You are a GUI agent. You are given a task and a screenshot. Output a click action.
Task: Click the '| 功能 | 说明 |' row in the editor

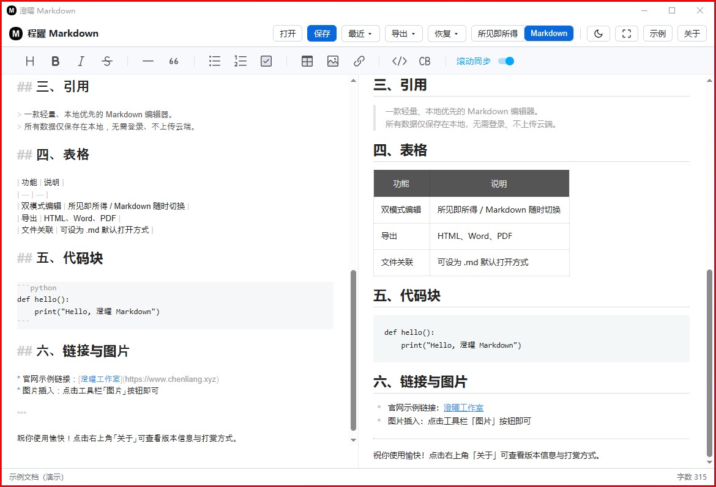point(40,183)
